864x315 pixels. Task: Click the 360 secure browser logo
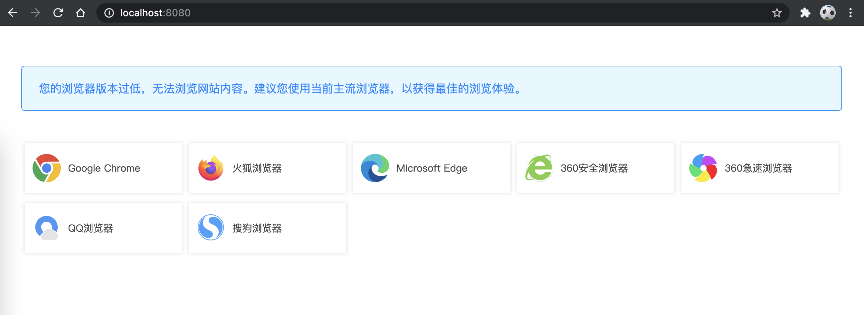click(x=539, y=168)
